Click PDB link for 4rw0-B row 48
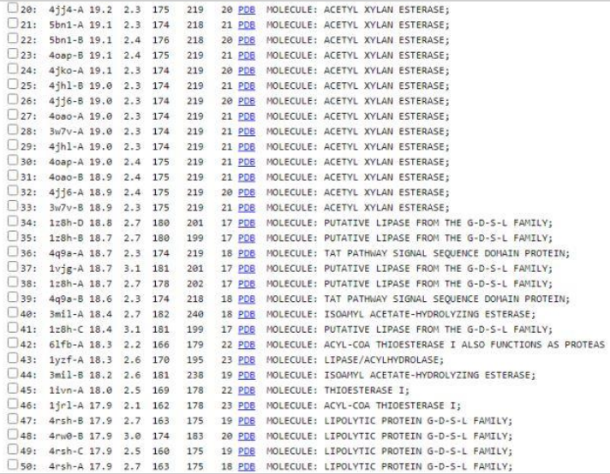 coord(247,435)
